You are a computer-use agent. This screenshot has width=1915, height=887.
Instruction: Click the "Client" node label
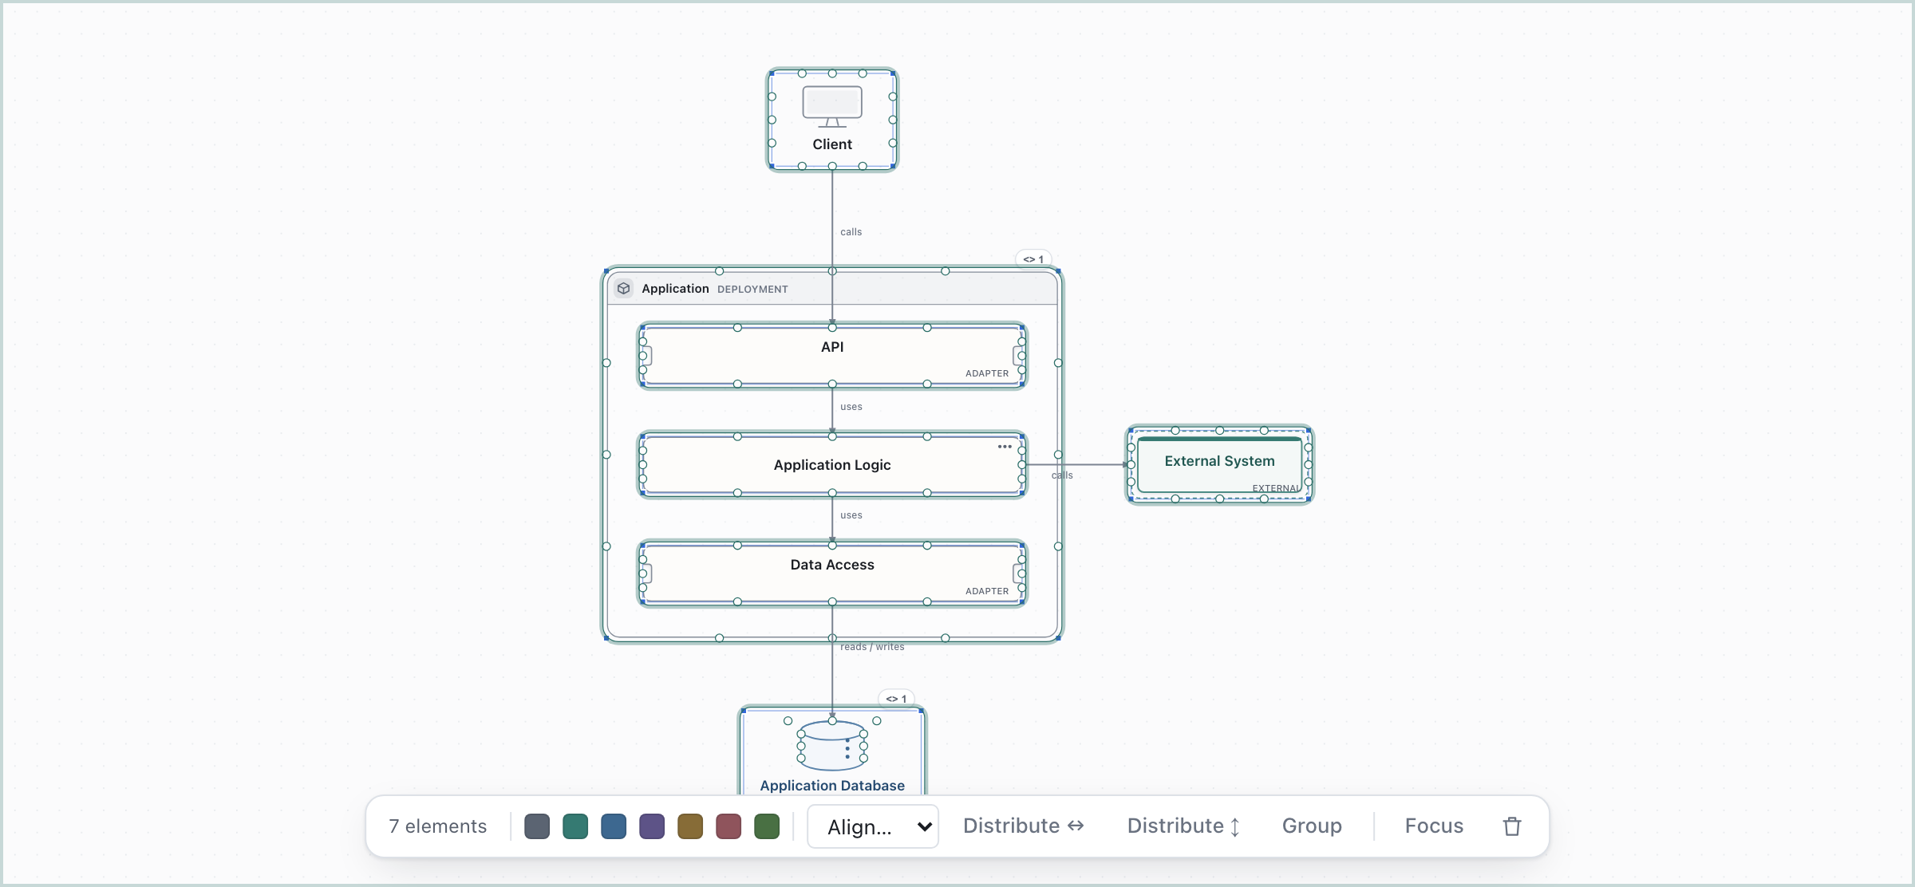(x=832, y=144)
